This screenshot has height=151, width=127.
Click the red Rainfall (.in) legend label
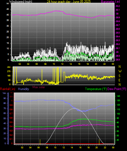tap(8, 89)
